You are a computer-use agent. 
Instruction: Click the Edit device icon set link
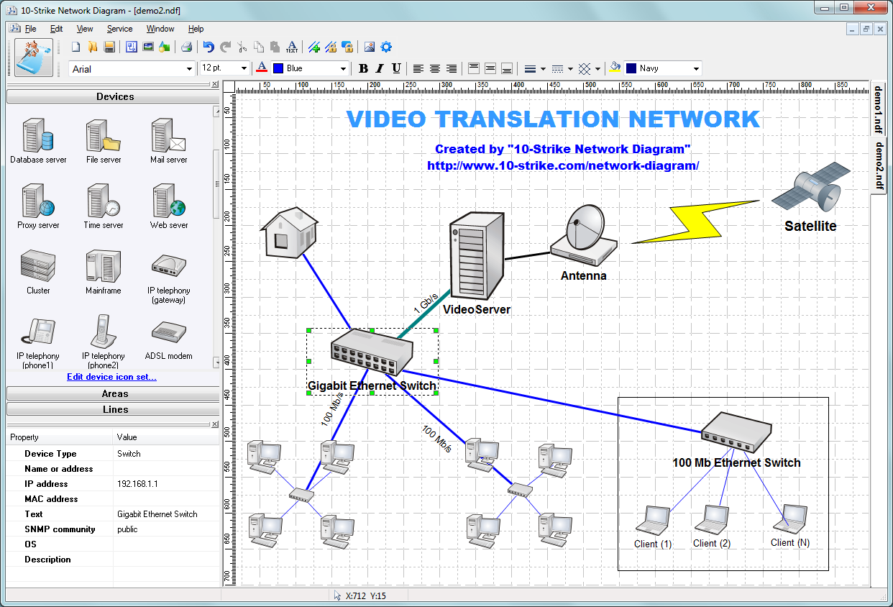tap(111, 376)
